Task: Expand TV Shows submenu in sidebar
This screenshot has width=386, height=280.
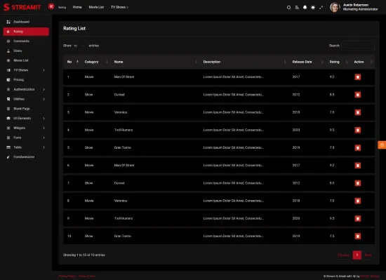Action: [x=26, y=70]
